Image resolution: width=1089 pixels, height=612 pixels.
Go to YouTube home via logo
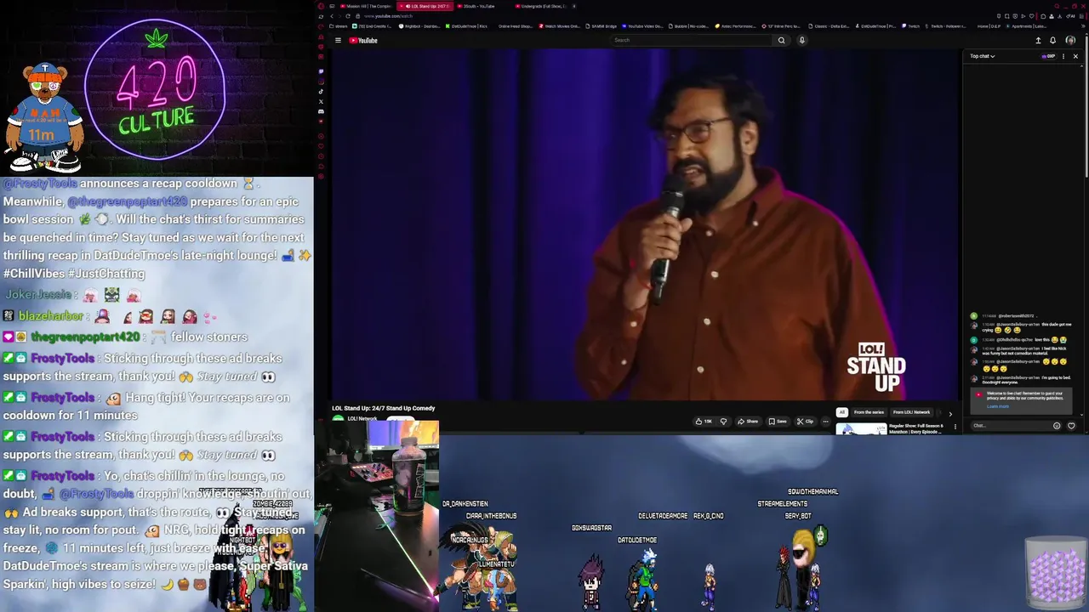363,40
